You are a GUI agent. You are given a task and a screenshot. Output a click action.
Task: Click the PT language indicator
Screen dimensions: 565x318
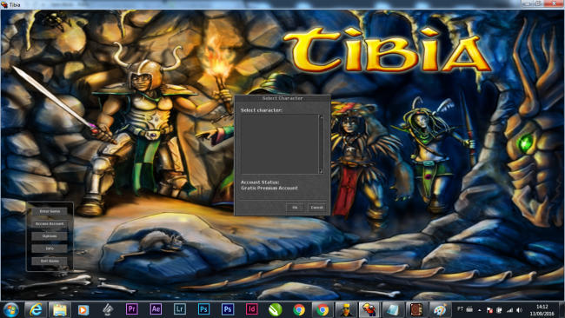[460, 309]
